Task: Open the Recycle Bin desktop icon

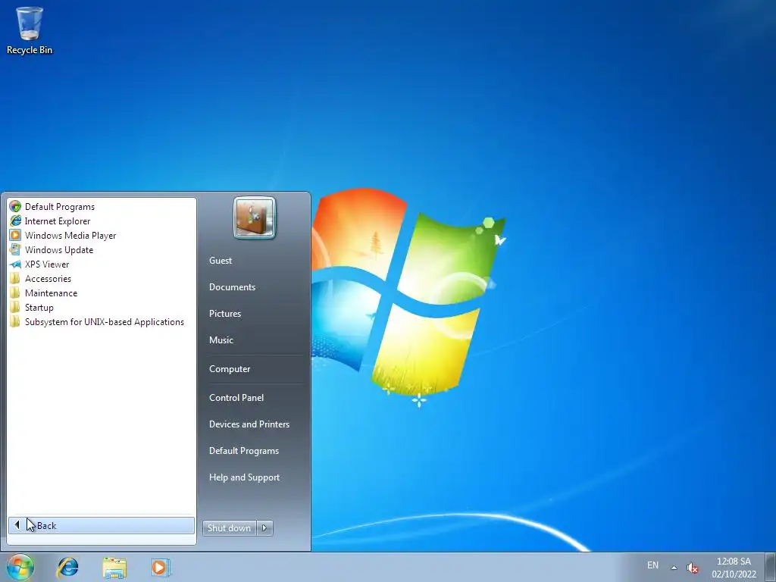Action: coord(30,30)
